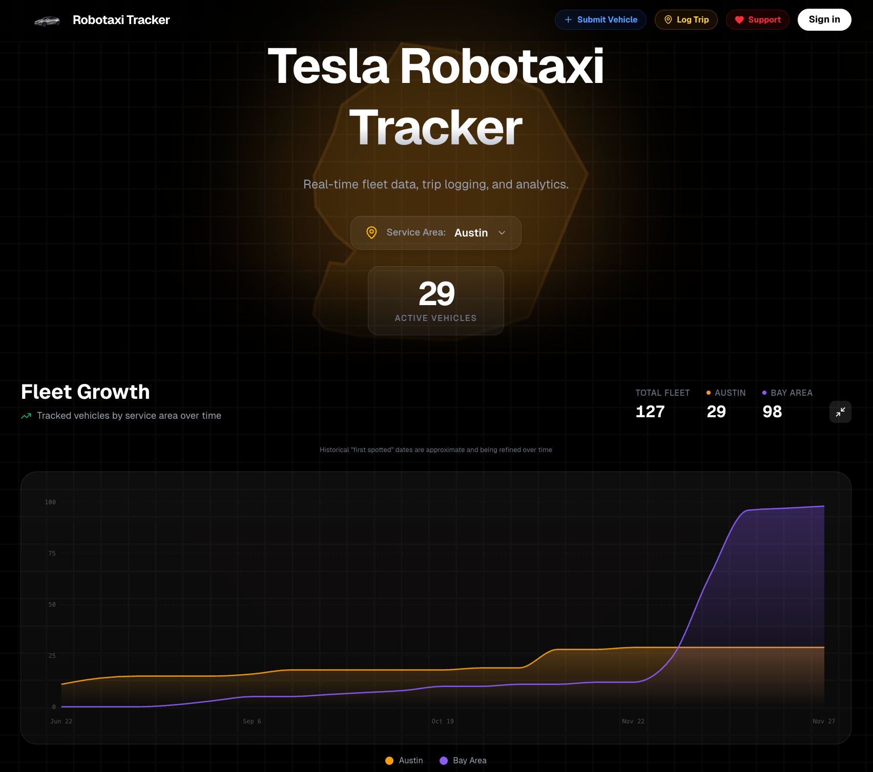873x772 pixels.
Task: Click the heart icon in Support
Action: point(739,20)
